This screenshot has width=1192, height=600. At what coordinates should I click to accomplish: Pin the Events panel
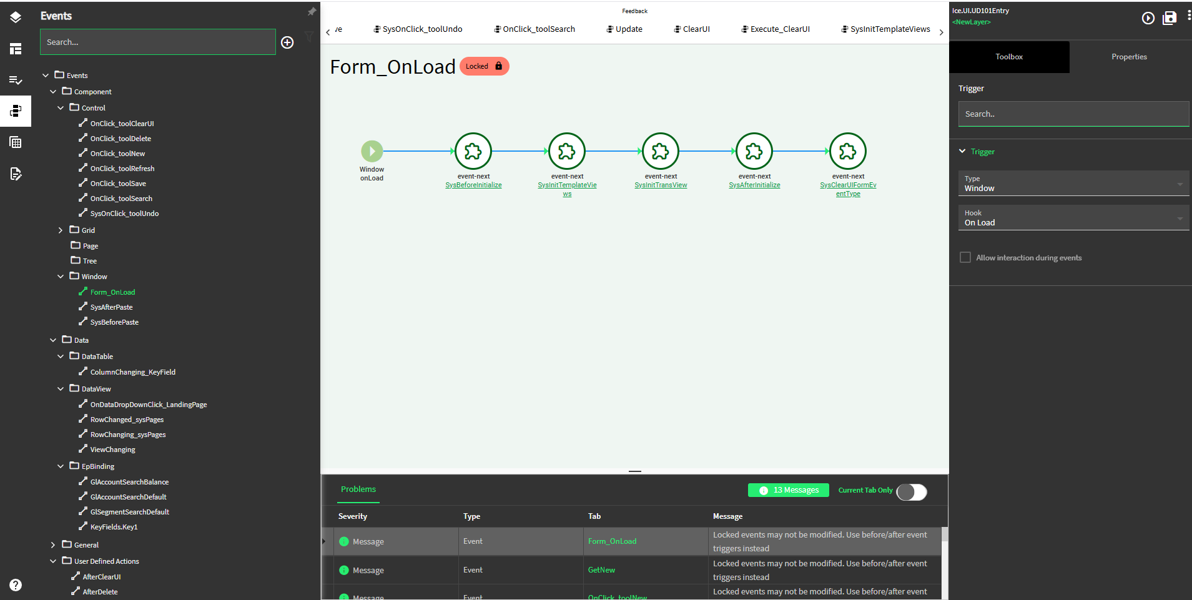[x=312, y=11]
